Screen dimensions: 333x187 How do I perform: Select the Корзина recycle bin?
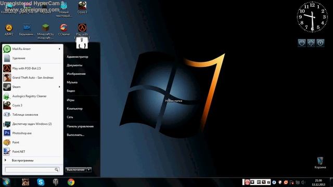pos(320,163)
